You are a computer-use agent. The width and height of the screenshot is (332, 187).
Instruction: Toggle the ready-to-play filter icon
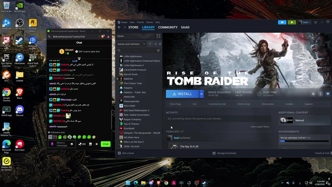point(160,44)
